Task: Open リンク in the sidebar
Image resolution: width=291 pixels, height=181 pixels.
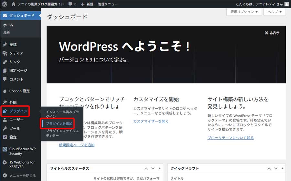Action: pyautogui.click(x=15, y=62)
